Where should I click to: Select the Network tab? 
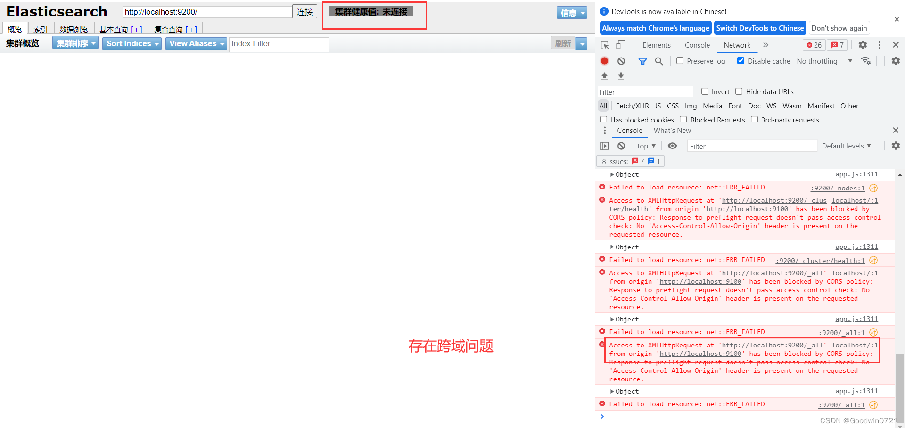point(737,45)
